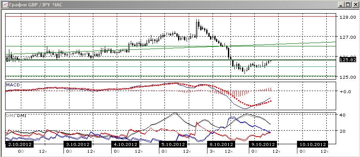Viewport: 360px width, 157px height.
Task: Click the +0.0 MACD axis value
Action: [x=346, y=91]
